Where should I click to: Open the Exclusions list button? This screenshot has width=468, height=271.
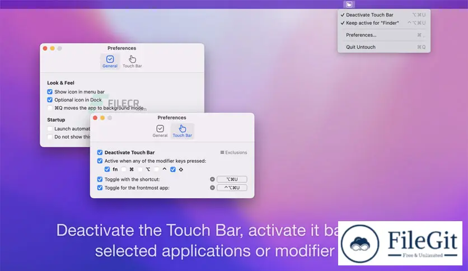click(233, 152)
